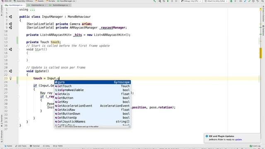Viewport: 265px width, 149px height.
Task: Open the Debug | Any CPU configuration dropdown
Action: click(x=191, y=1)
